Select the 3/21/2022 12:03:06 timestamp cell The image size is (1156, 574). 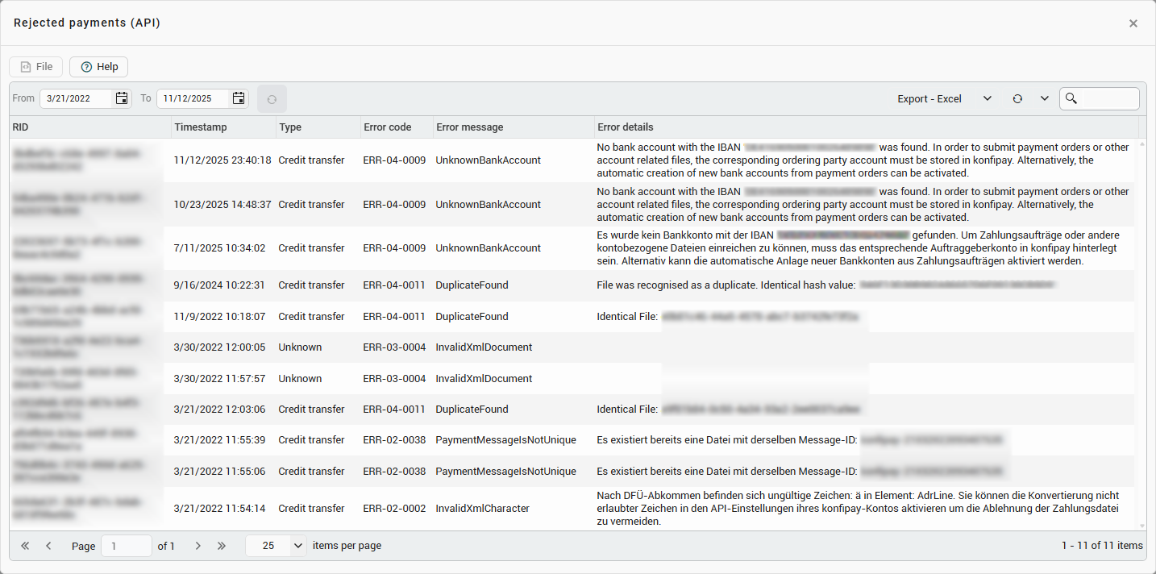[219, 410]
